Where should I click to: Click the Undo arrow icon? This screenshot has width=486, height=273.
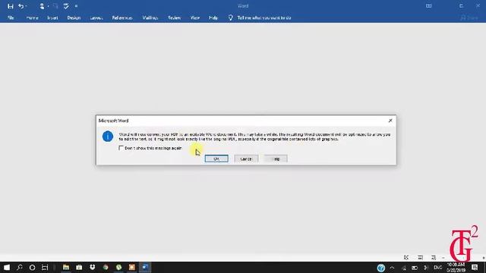(21, 6)
